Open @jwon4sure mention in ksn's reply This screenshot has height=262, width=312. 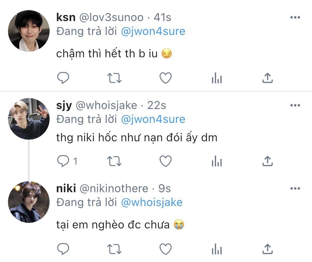153,31
